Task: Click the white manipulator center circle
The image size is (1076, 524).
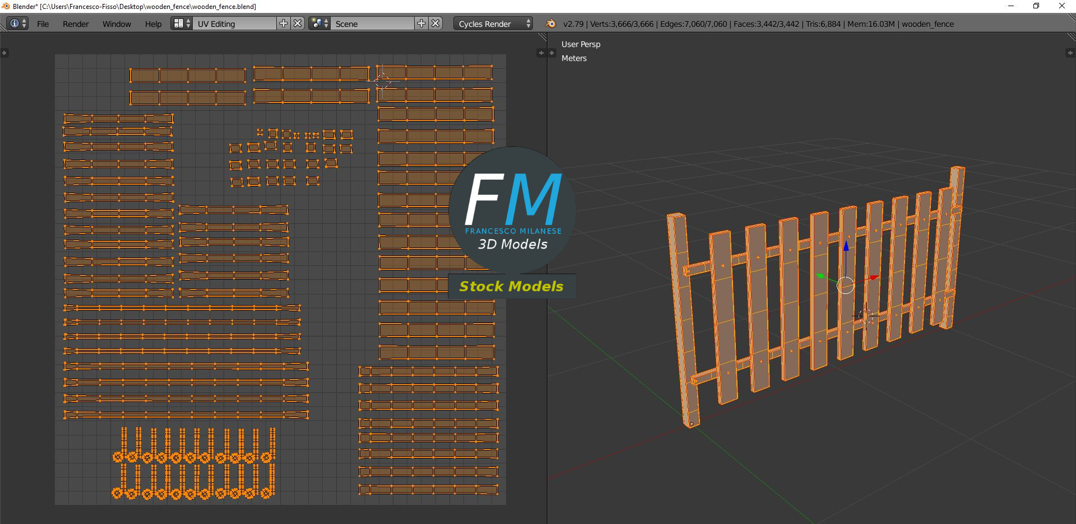Action: [845, 286]
